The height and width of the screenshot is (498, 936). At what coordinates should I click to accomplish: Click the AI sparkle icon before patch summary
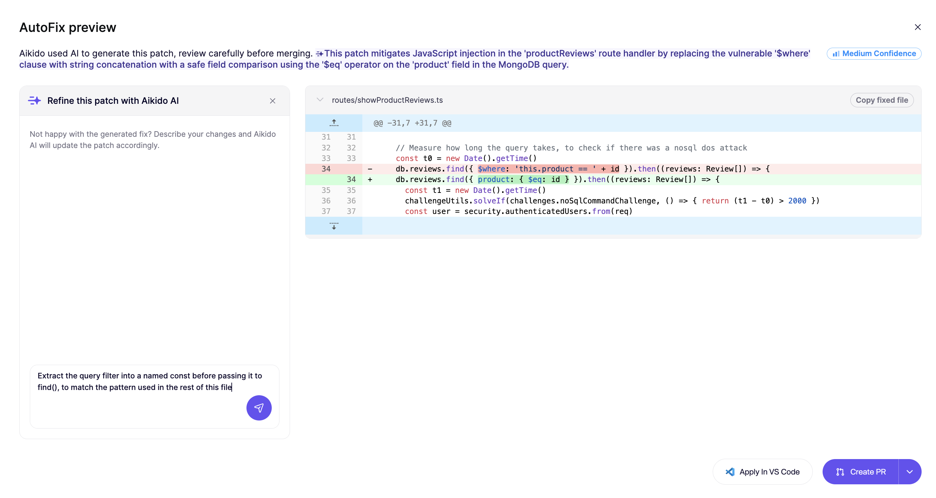pyautogui.click(x=319, y=54)
